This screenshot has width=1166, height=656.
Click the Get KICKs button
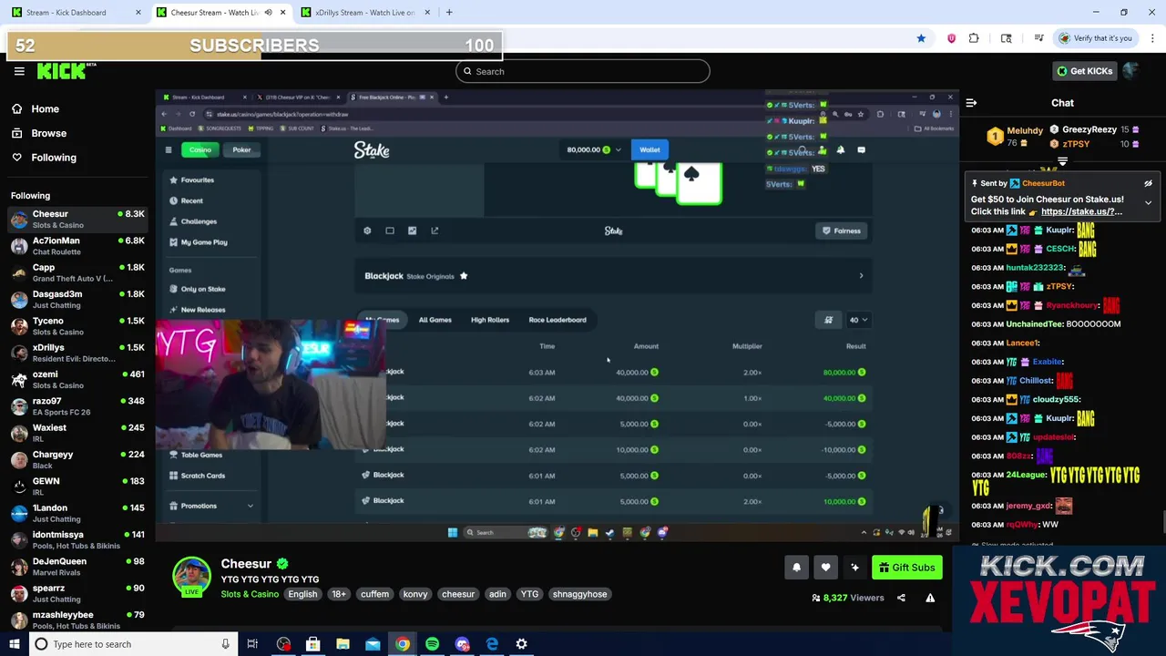tap(1083, 71)
